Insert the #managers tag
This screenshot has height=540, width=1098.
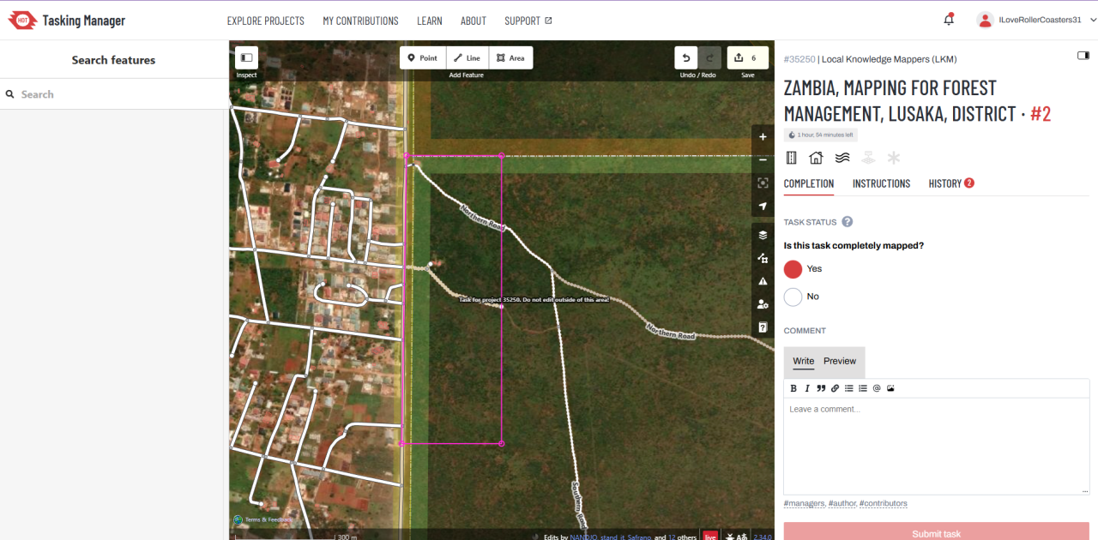click(x=805, y=503)
